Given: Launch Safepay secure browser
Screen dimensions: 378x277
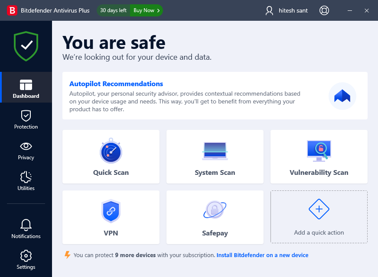Looking at the screenshot, I should click(x=215, y=216).
